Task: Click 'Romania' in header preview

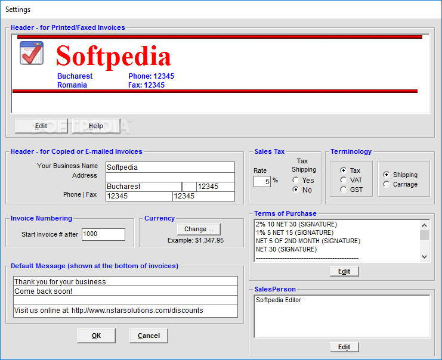Action: [72, 85]
